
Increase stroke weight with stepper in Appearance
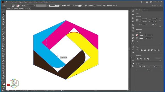pyautogui.click(x=146, y=35)
